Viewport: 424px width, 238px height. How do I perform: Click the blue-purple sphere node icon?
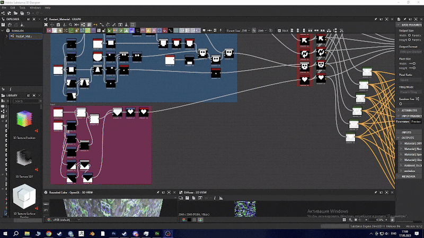[131, 31]
